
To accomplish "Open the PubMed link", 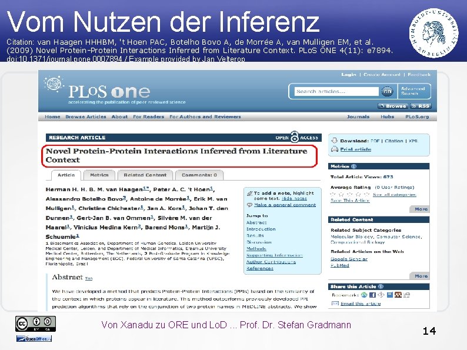I will pyautogui.click(x=340, y=265).
